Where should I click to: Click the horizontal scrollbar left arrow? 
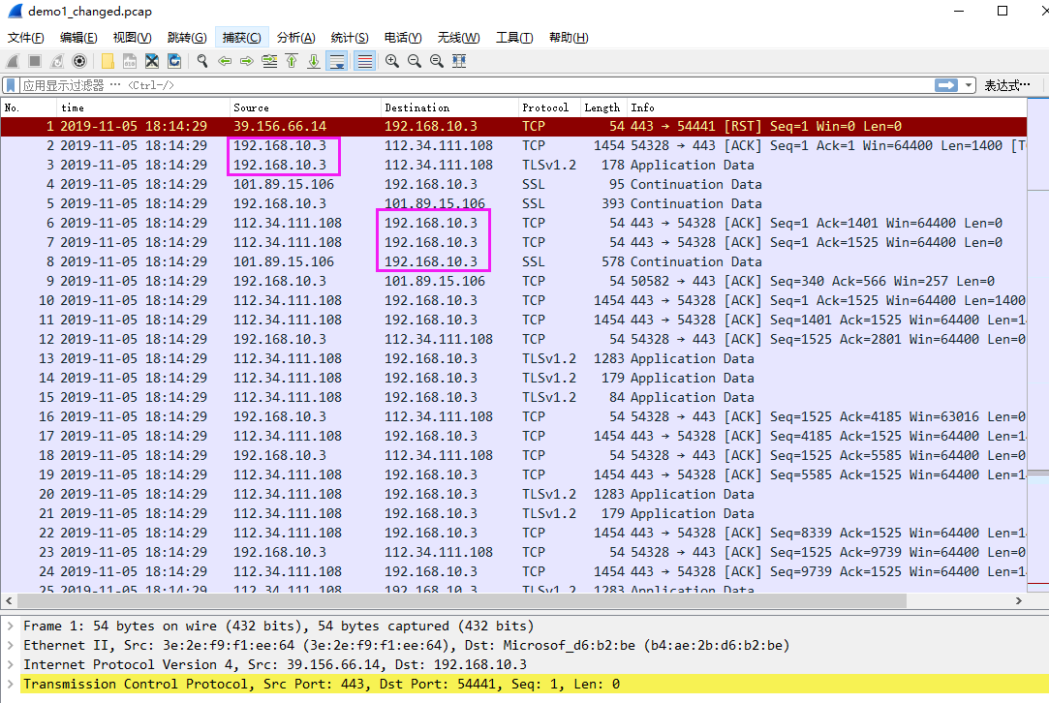(x=9, y=600)
